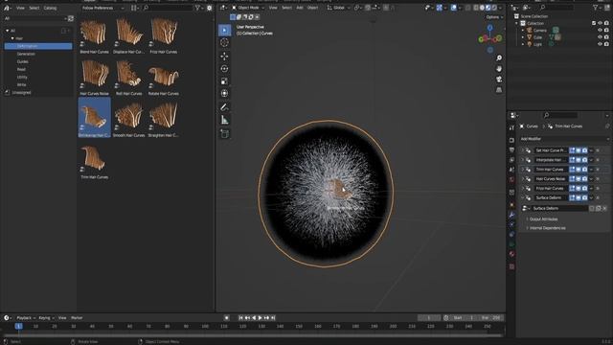Open the Add Modifier dropdown
The height and width of the screenshot is (345, 613).
point(564,139)
